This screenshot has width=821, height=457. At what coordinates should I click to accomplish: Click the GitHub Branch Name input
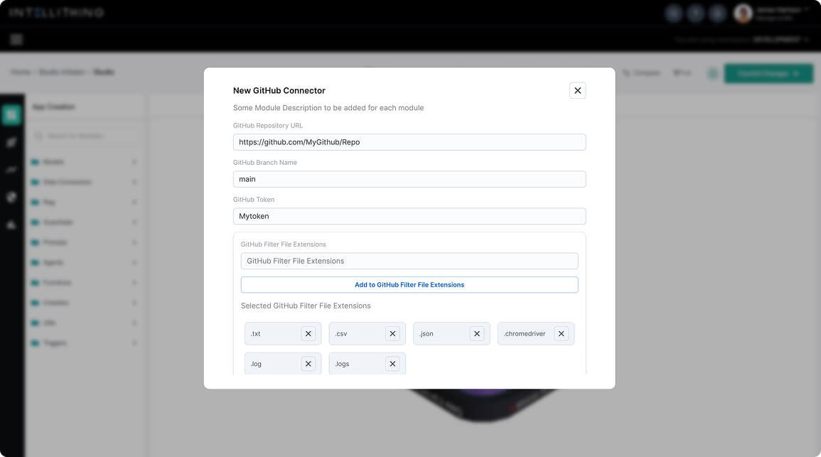[409, 179]
